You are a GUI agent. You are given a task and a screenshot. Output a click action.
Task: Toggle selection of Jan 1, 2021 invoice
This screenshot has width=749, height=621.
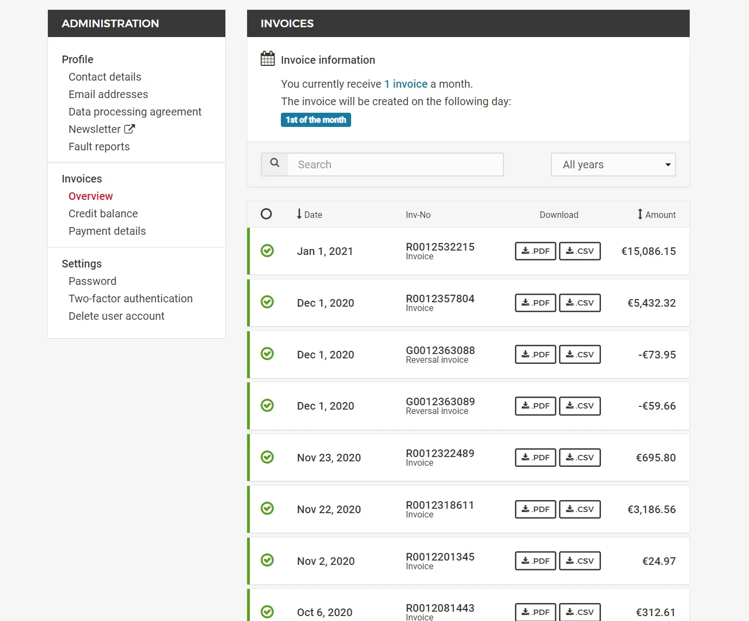tap(267, 251)
